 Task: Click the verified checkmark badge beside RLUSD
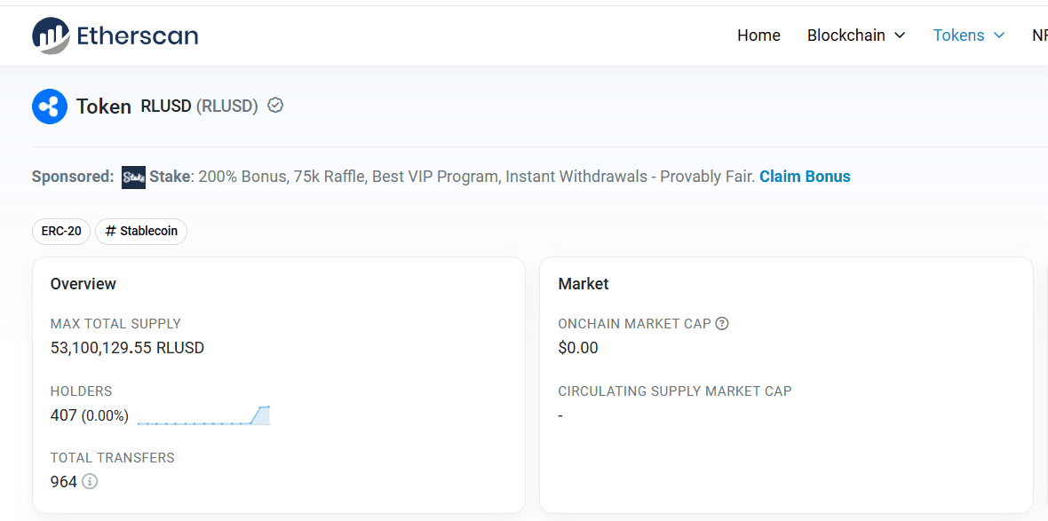coord(275,106)
